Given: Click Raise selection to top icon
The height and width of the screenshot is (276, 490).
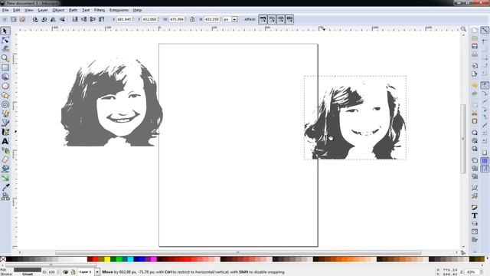Looking at the screenshot, I should coord(102,19).
